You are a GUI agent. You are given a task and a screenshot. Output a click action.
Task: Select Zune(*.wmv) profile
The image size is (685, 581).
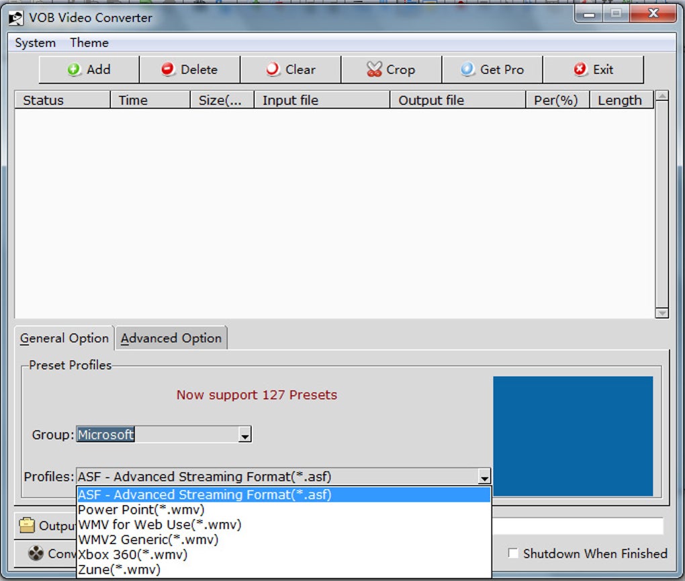[284, 569]
